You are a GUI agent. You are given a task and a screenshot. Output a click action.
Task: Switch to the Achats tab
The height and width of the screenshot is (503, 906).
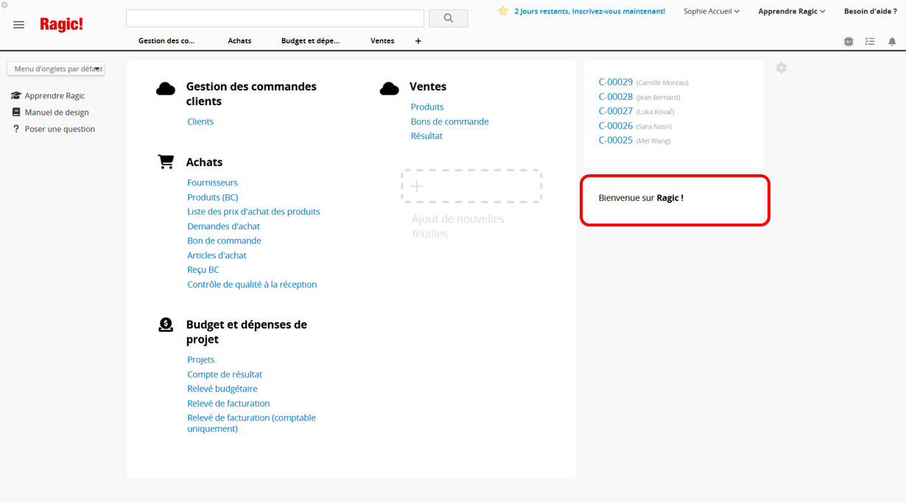tap(239, 41)
